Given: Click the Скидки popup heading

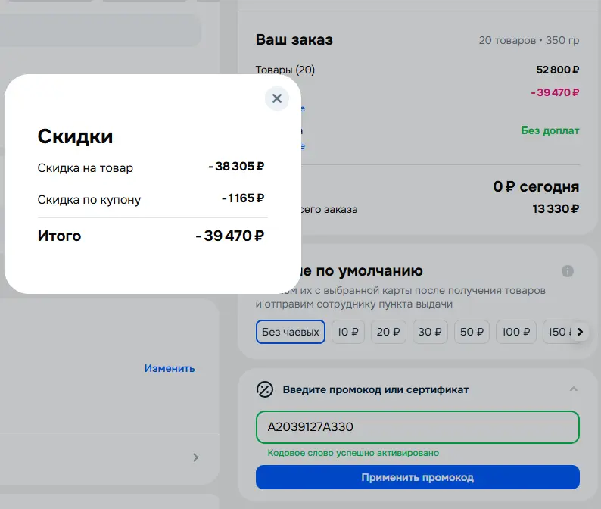Looking at the screenshot, I should click(x=75, y=136).
